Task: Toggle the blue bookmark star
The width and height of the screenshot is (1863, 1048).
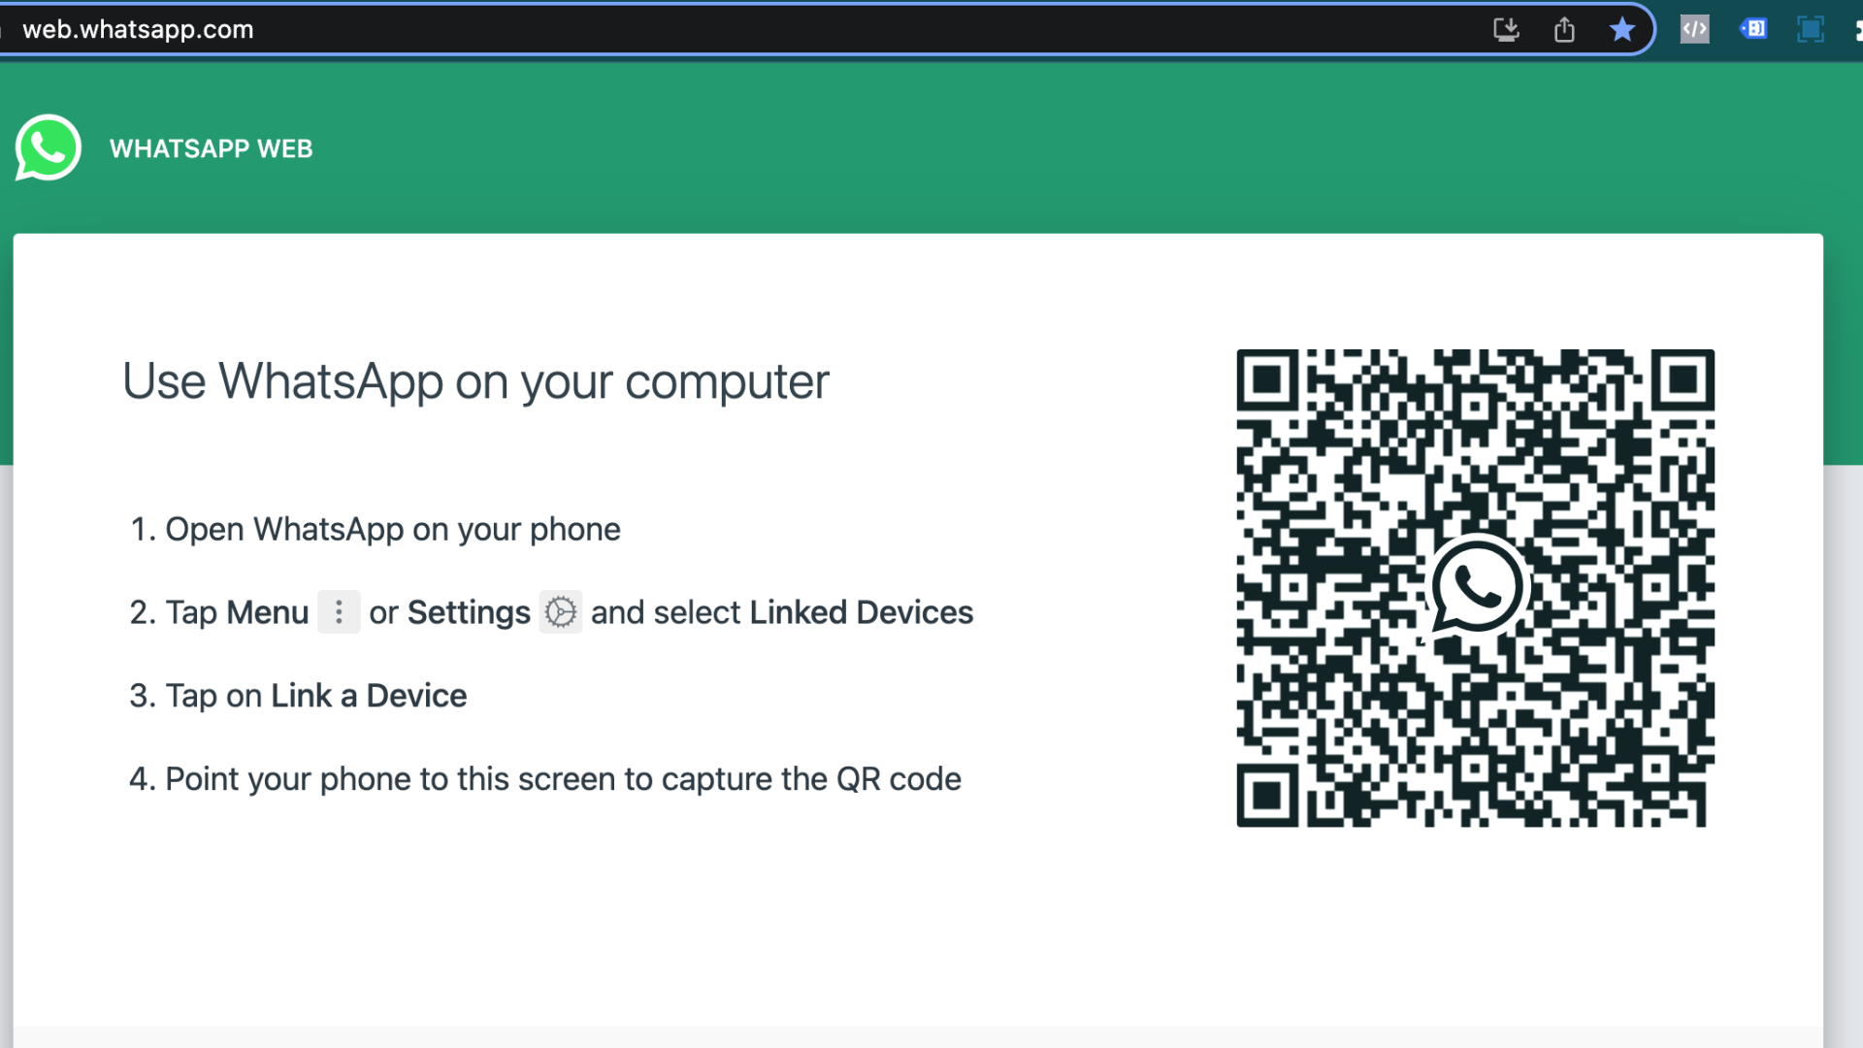Action: click(x=1621, y=30)
